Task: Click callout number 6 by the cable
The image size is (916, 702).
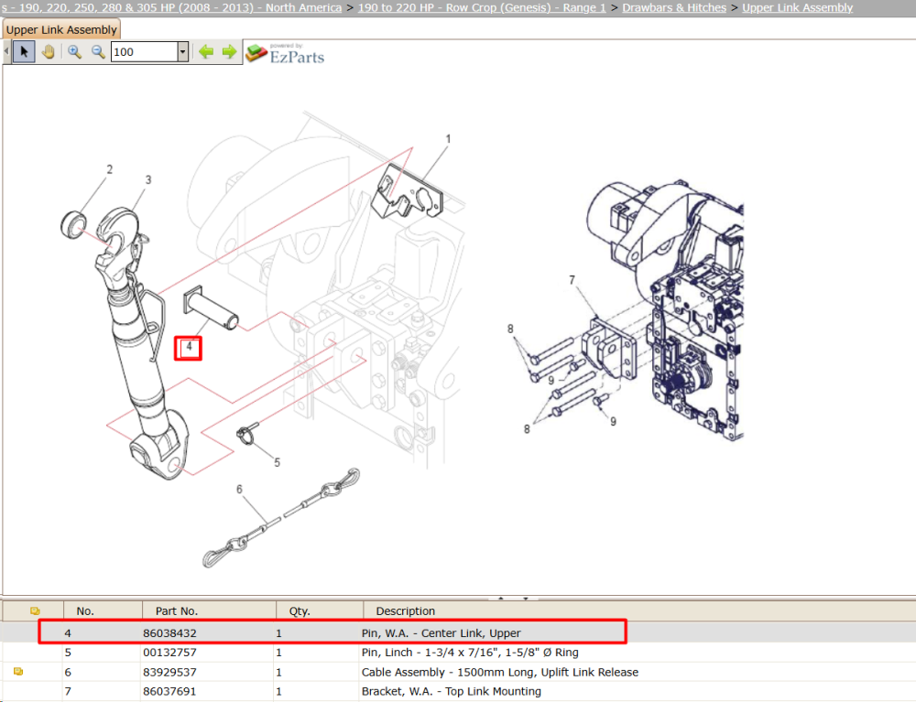Action: [239, 489]
